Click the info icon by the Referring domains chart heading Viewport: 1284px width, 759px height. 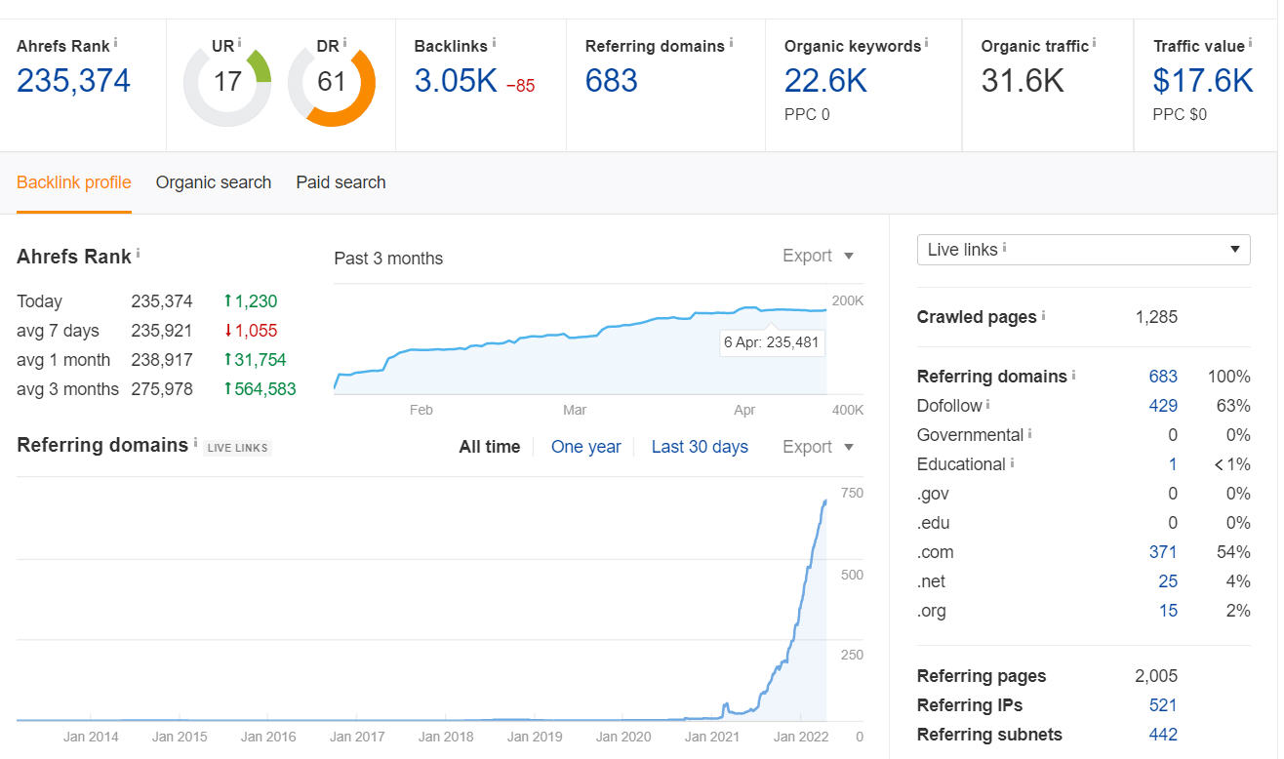click(195, 442)
